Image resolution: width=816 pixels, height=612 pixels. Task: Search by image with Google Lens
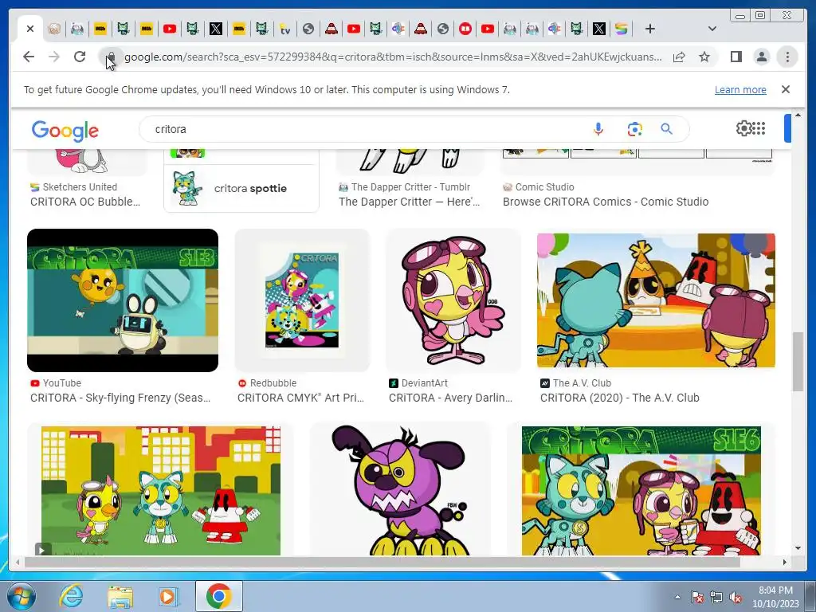pyautogui.click(x=634, y=129)
